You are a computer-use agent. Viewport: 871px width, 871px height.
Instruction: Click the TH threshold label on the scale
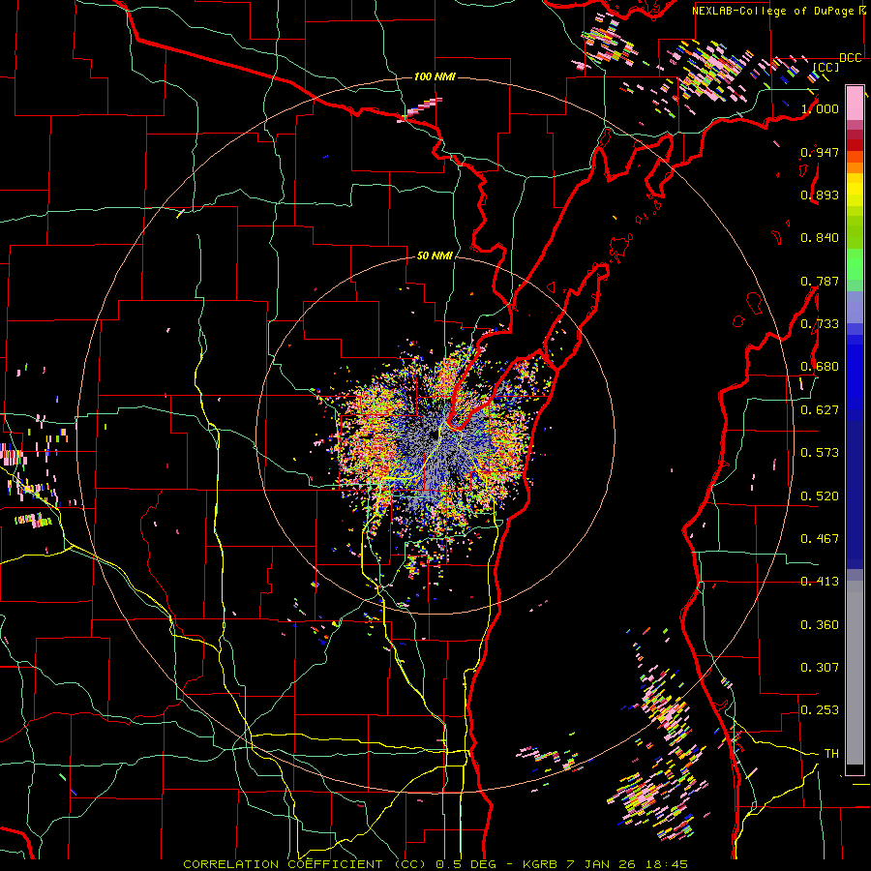click(x=831, y=754)
